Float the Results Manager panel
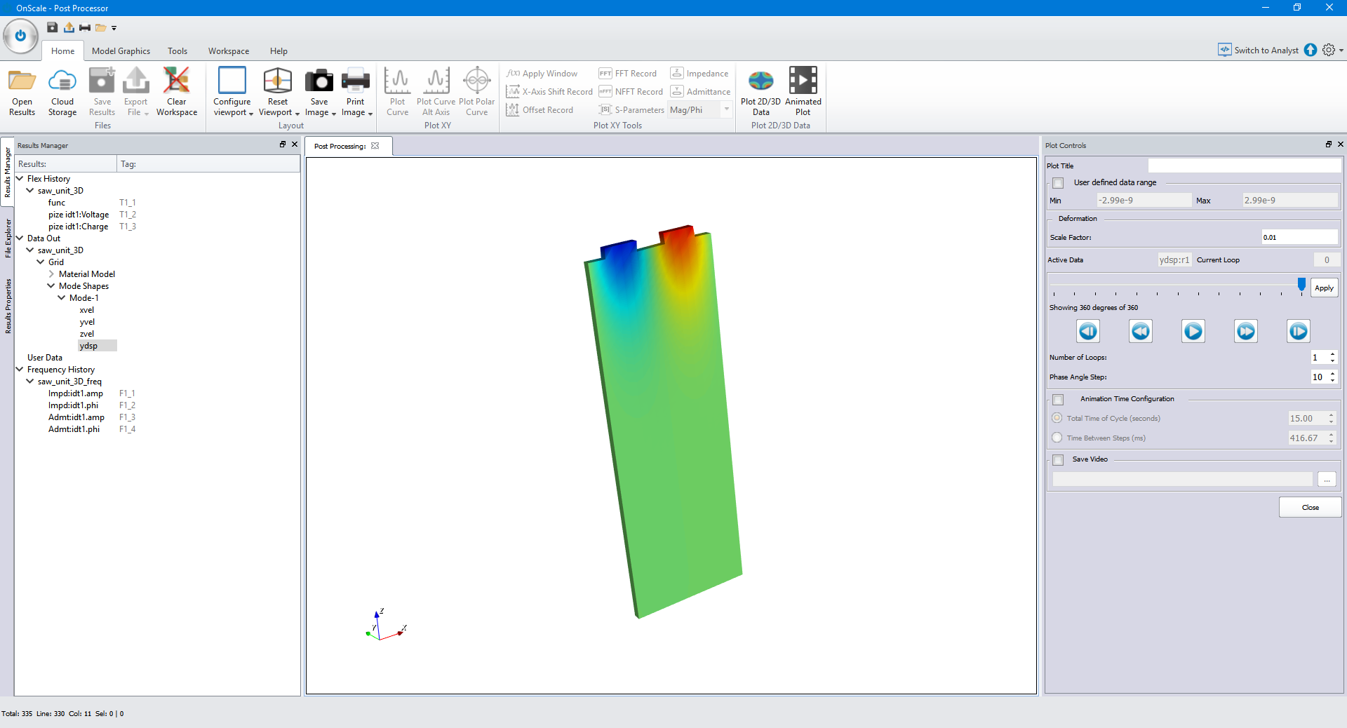Viewport: 1347px width, 728px height. (283, 144)
